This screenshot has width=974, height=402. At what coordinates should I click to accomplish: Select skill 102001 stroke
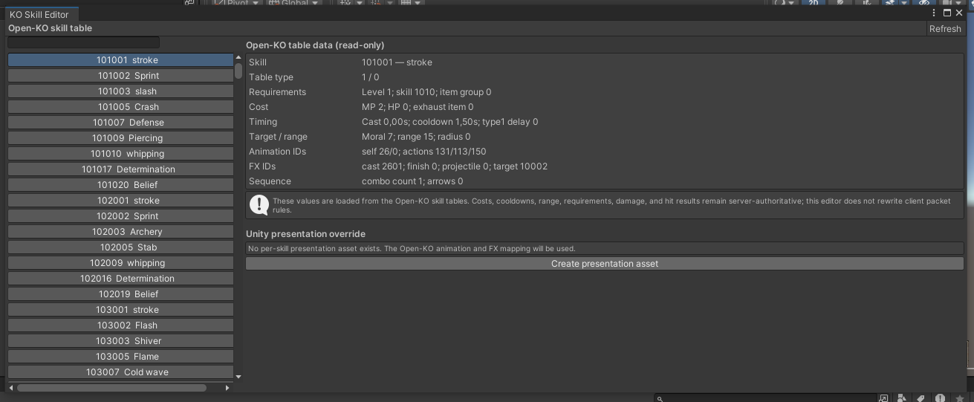click(120, 201)
